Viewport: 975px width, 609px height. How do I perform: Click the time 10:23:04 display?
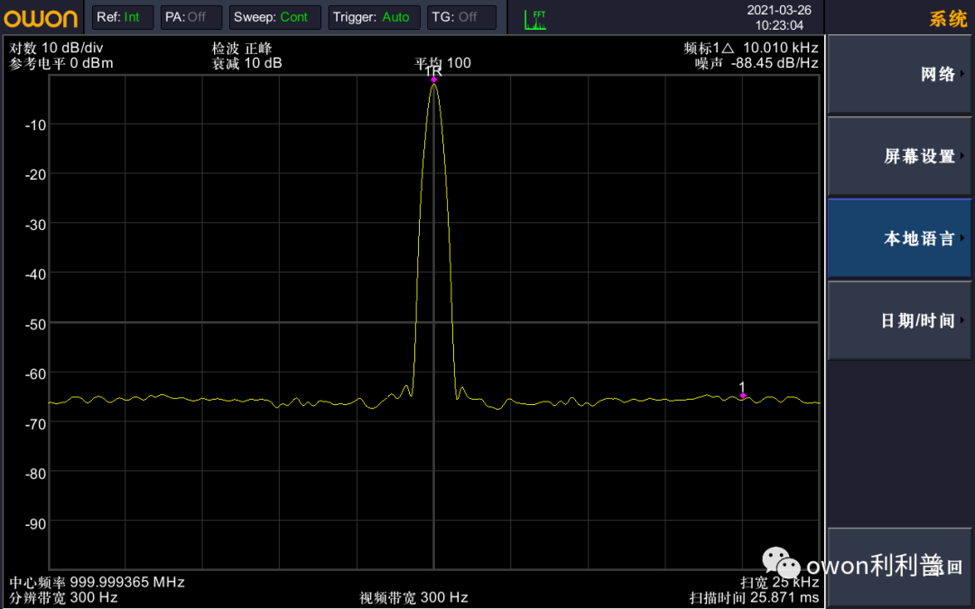779,25
